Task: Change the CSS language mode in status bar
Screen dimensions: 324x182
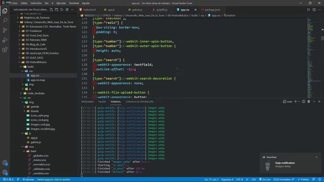Action: (254, 179)
